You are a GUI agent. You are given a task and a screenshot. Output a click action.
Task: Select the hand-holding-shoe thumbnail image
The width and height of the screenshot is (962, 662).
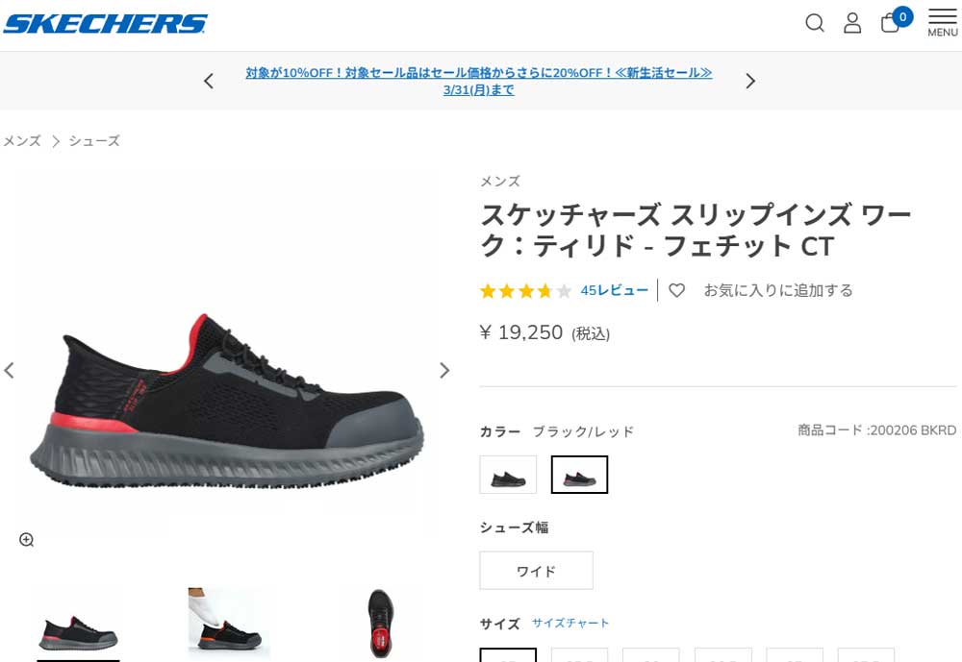[228, 623]
